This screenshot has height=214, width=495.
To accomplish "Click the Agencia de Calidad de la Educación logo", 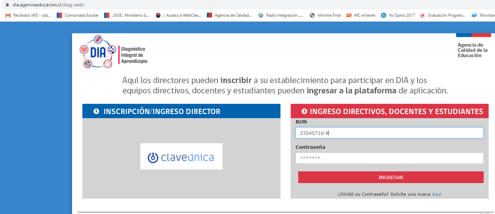I will (473, 46).
